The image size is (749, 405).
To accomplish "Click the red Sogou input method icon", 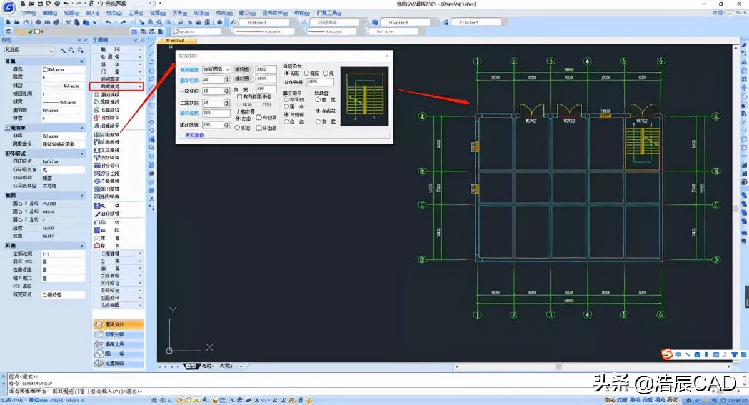I will click(x=667, y=354).
